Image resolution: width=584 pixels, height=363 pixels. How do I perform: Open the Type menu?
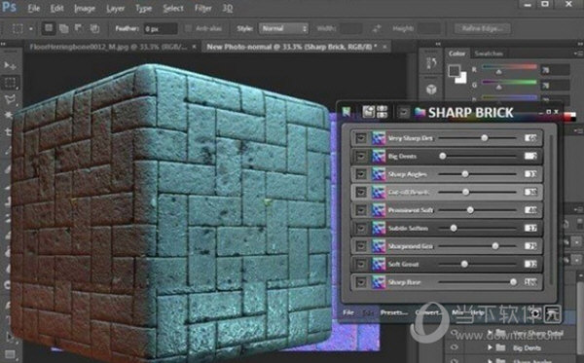143,8
